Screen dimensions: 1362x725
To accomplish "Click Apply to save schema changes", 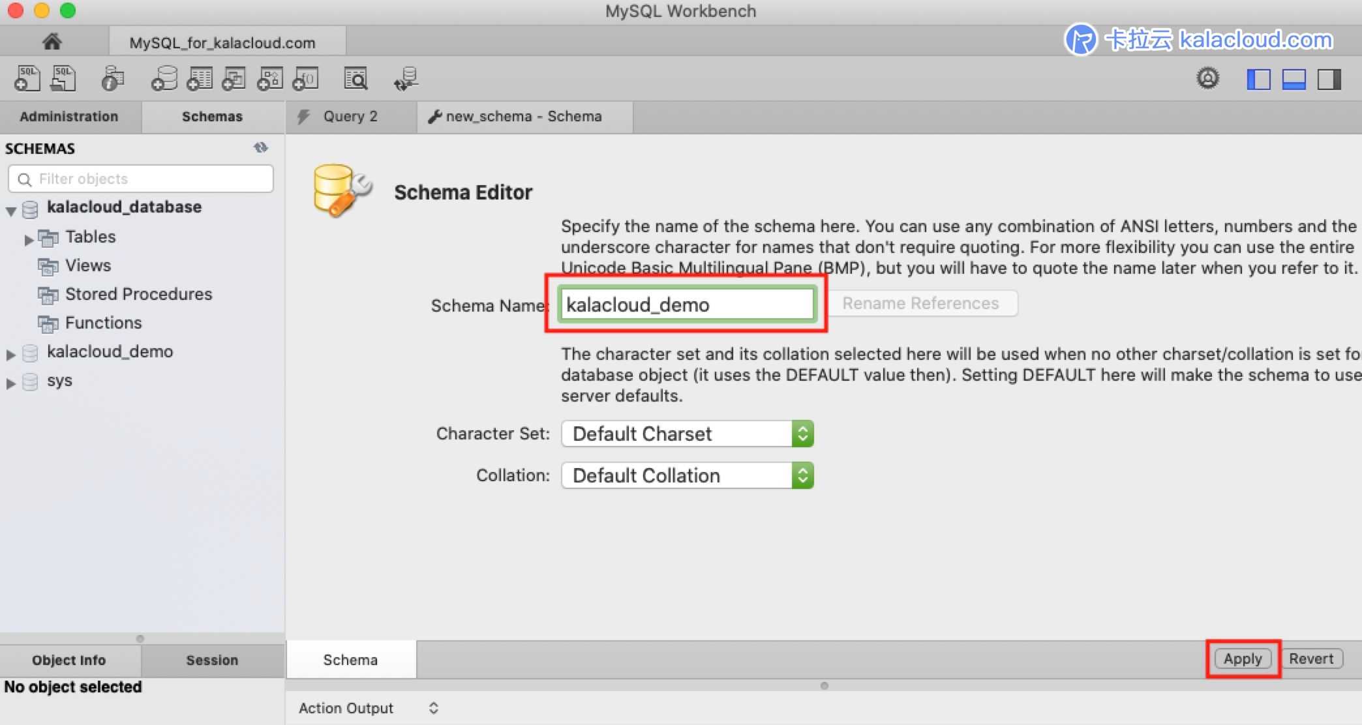I will pos(1244,659).
